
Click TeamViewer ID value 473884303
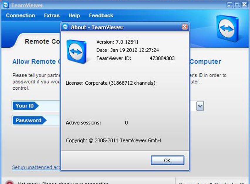pos(162,58)
